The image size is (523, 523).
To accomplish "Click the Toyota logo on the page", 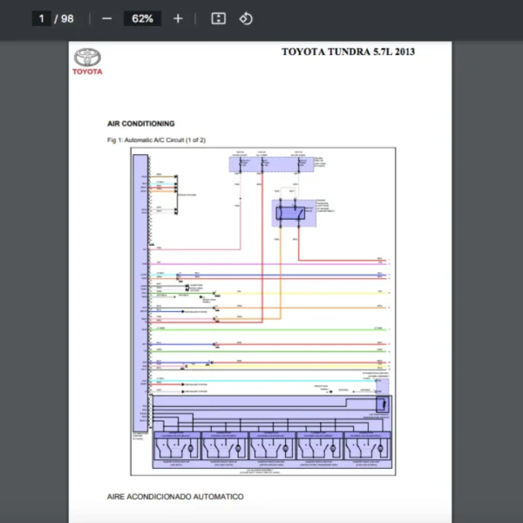I will click(87, 60).
